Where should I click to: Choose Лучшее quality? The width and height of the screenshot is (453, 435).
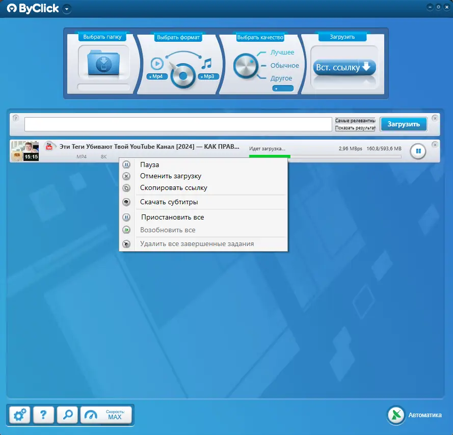[x=282, y=52]
